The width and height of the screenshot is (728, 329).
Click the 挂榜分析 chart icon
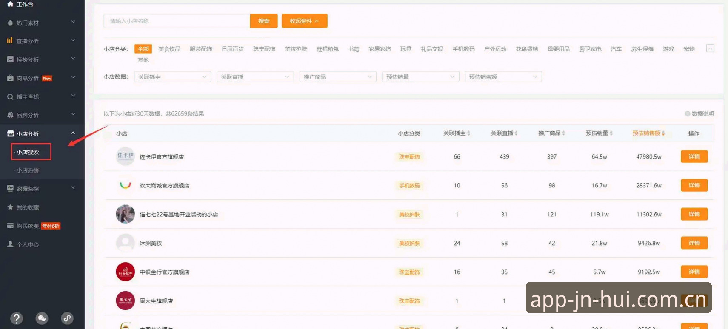coord(10,60)
